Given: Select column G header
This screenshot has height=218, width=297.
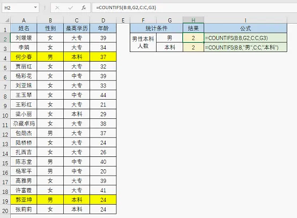Looking at the screenshot, I should (170, 20).
